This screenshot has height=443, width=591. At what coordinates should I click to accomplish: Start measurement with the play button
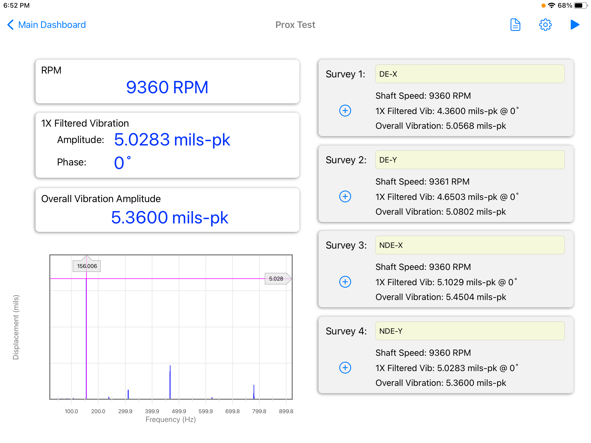coord(575,25)
